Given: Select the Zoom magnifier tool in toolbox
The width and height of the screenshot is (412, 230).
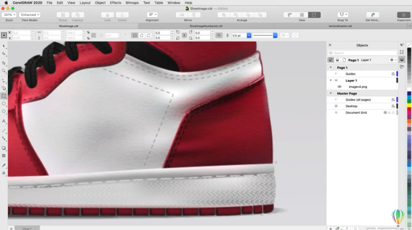Looking at the screenshot, I should click(4, 71).
